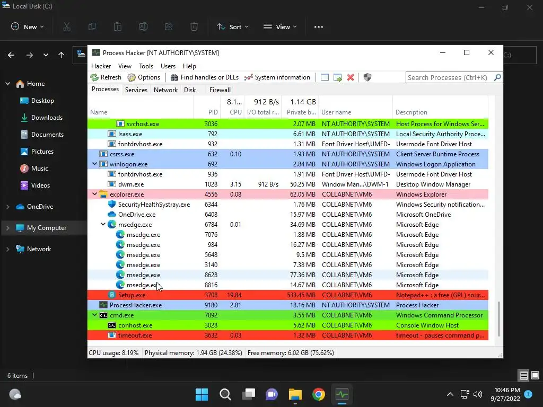The image size is (543, 407).
Task: Select the dwm.exe process row
Action: (288, 184)
